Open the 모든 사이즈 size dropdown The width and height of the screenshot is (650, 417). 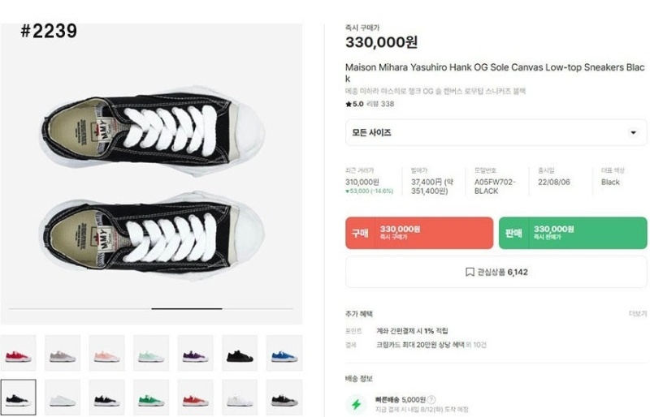point(496,132)
